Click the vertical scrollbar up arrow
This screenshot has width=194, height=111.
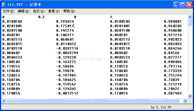coord(190,17)
